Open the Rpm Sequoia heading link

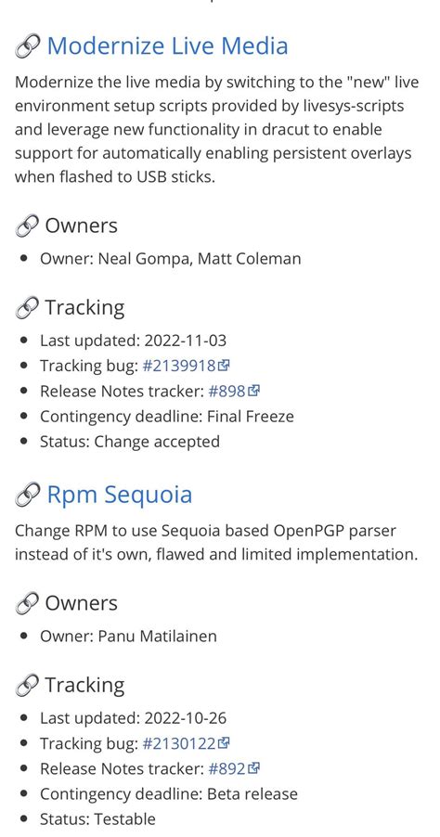[120, 495]
